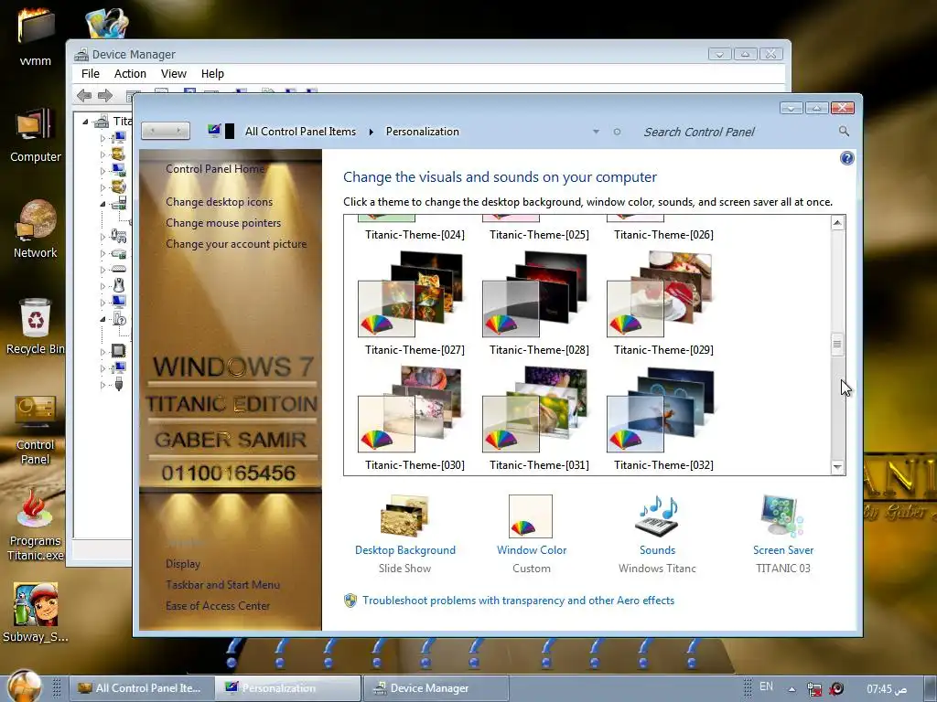Open the Sounds settings icon
The height and width of the screenshot is (702, 937).
point(657,516)
